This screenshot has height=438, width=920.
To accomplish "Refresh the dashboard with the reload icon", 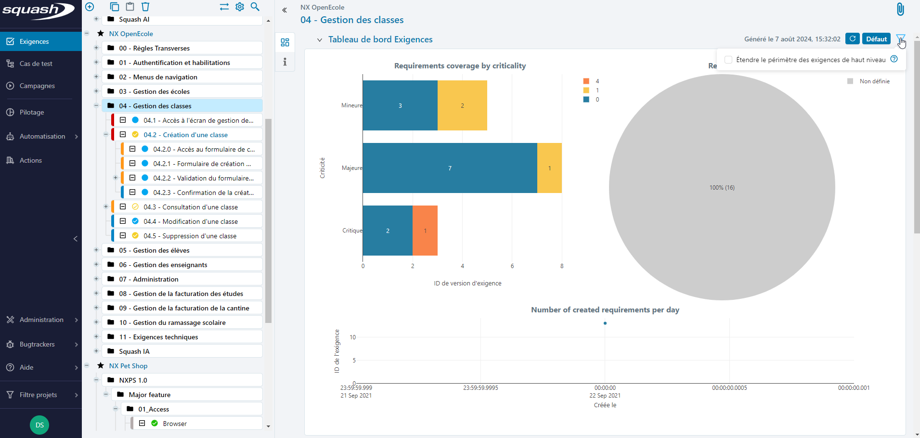I will [x=852, y=39].
